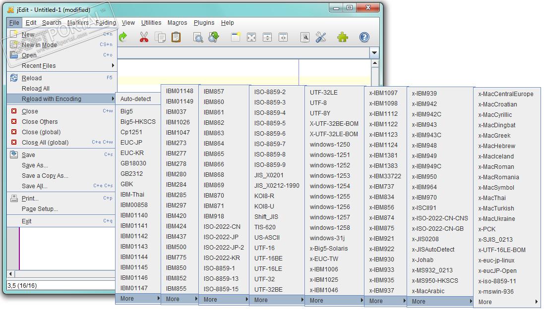Open Find with the magnifier icon
The height and width of the screenshot is (311, 544).
(198, 38)
